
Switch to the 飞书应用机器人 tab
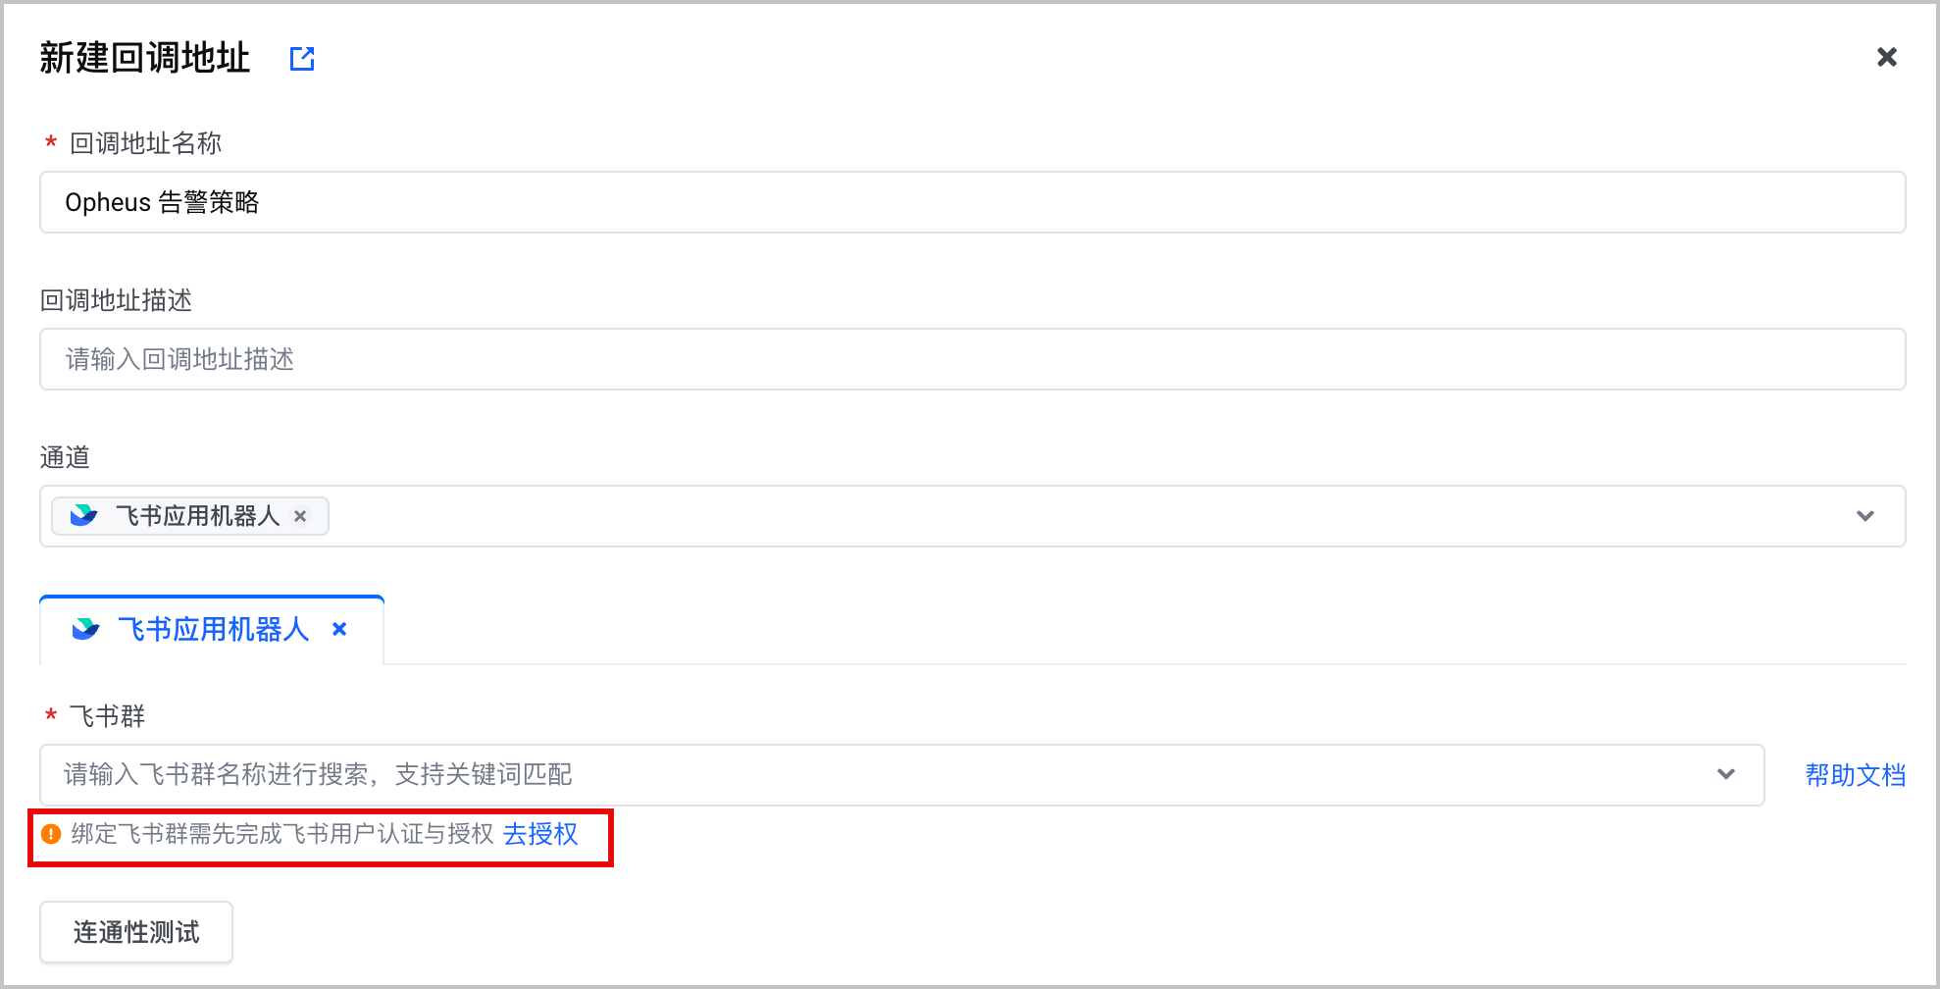point(212,630)
